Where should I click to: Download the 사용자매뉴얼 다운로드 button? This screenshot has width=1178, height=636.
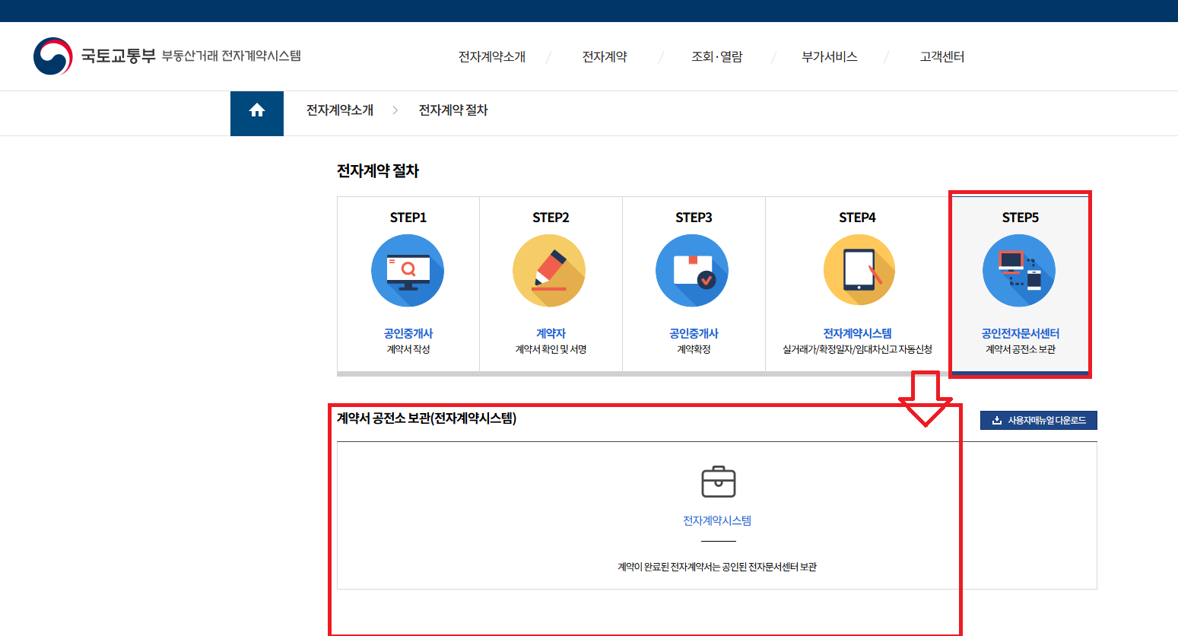(x=1039, y=420)
